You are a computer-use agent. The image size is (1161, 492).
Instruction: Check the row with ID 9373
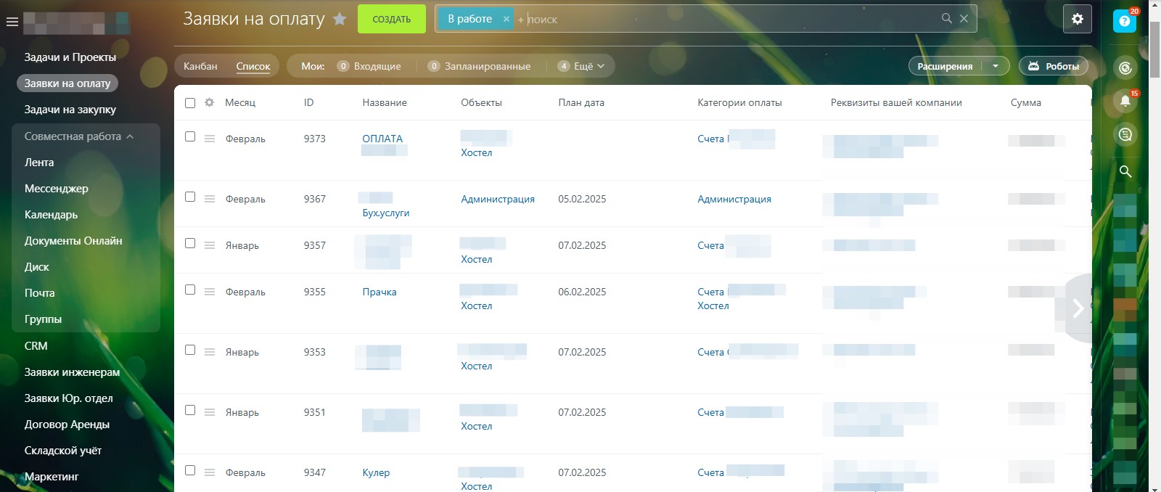[190, 136]
